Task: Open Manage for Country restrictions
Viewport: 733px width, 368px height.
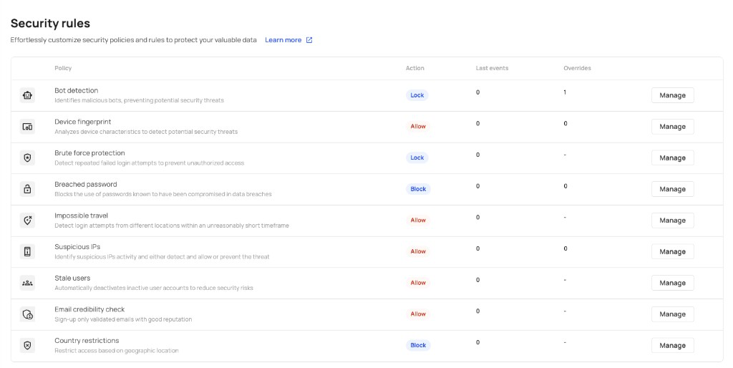Action: click(x=672, y=346)
